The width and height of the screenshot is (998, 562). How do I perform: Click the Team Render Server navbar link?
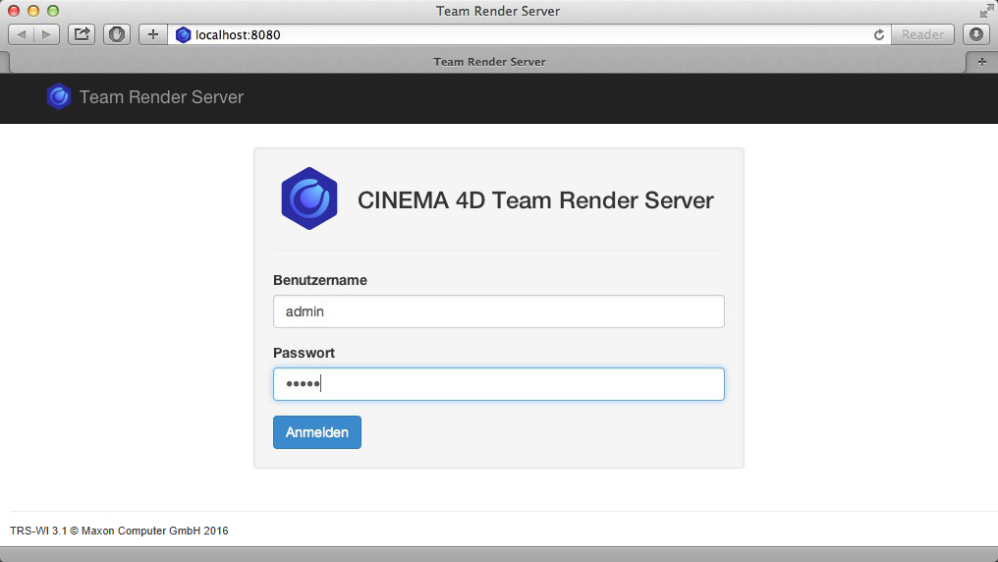tap(161, 97)
